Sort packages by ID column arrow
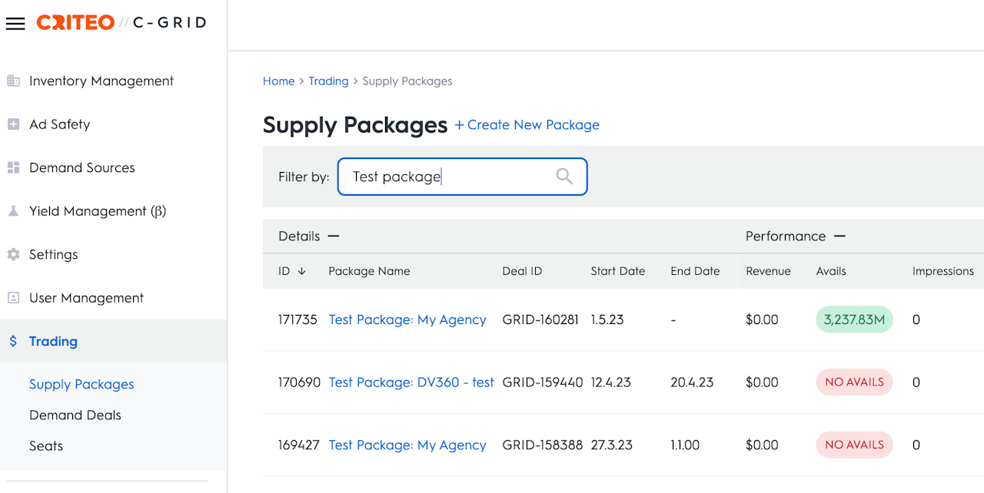The height and width of the screenshot is (493, 984). [x=302, y=271]
